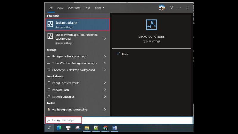Switch to the Apps tab
Image resolution: width=238 pixels, height=134 pixels.
click(60, 7)
